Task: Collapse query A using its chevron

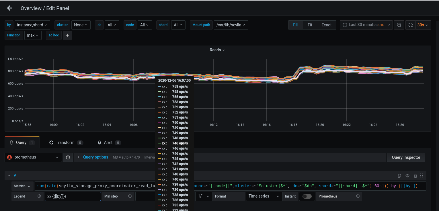Action: pyautogui.click(x=9, y=175)
